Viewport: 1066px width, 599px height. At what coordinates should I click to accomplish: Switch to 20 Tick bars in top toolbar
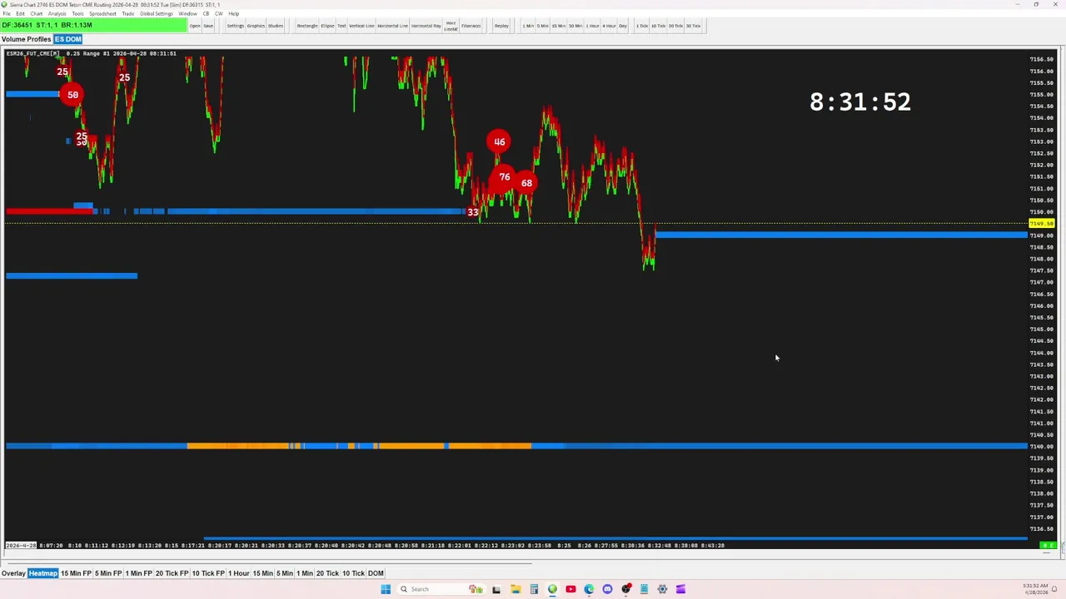675,26
